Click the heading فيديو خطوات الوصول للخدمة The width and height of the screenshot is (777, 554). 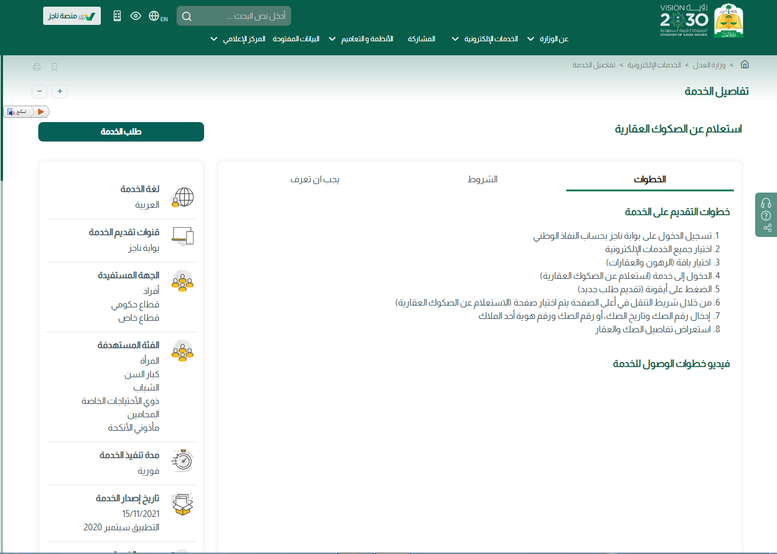point(671,364)
